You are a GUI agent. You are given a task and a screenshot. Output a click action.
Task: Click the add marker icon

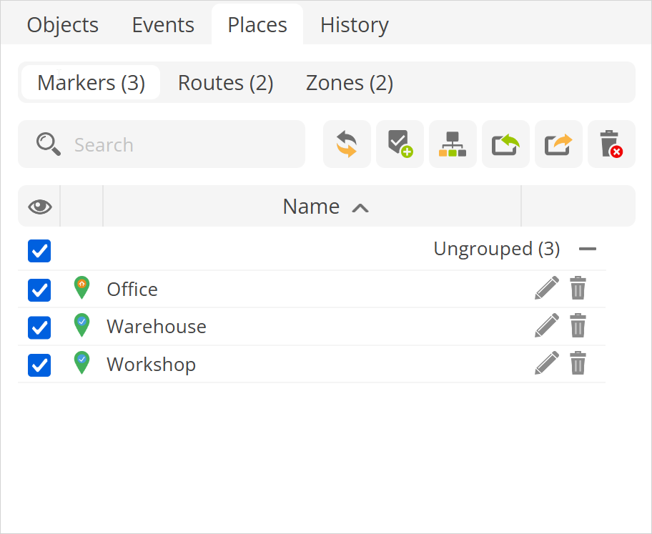[400, 144]
